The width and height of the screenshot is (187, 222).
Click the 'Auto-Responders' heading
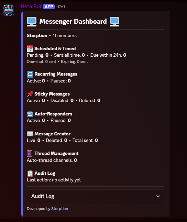point(53,114)
